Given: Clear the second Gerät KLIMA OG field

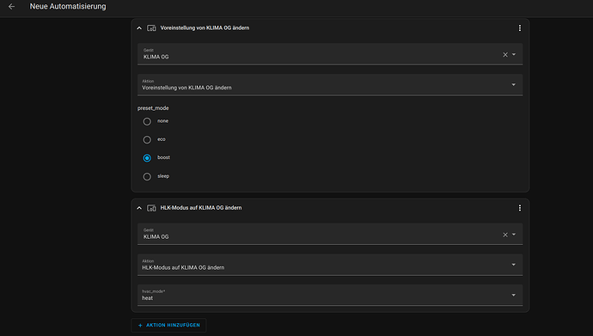Looking at the screenshot, I should (x=504, y=235).
